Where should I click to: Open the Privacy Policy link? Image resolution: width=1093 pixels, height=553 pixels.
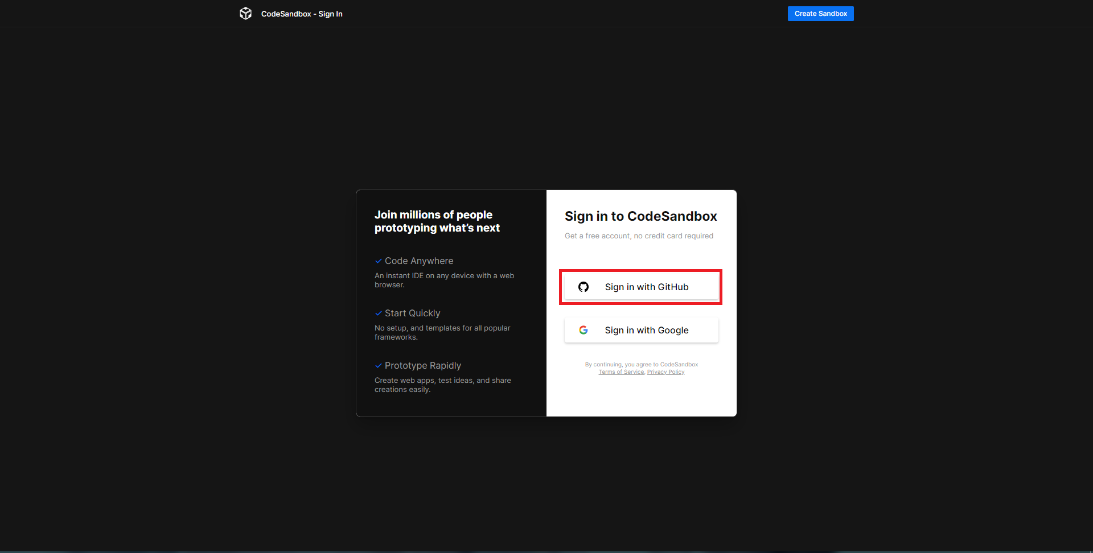[x=665, y=372]
